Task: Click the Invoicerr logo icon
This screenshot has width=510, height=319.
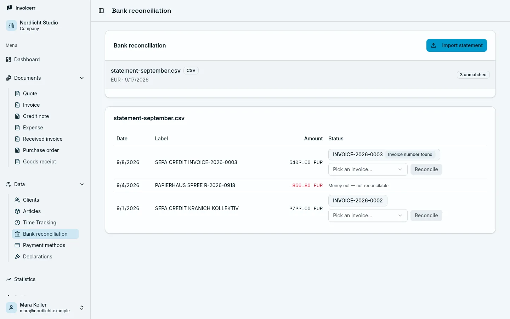Action: tap(9, 7)
